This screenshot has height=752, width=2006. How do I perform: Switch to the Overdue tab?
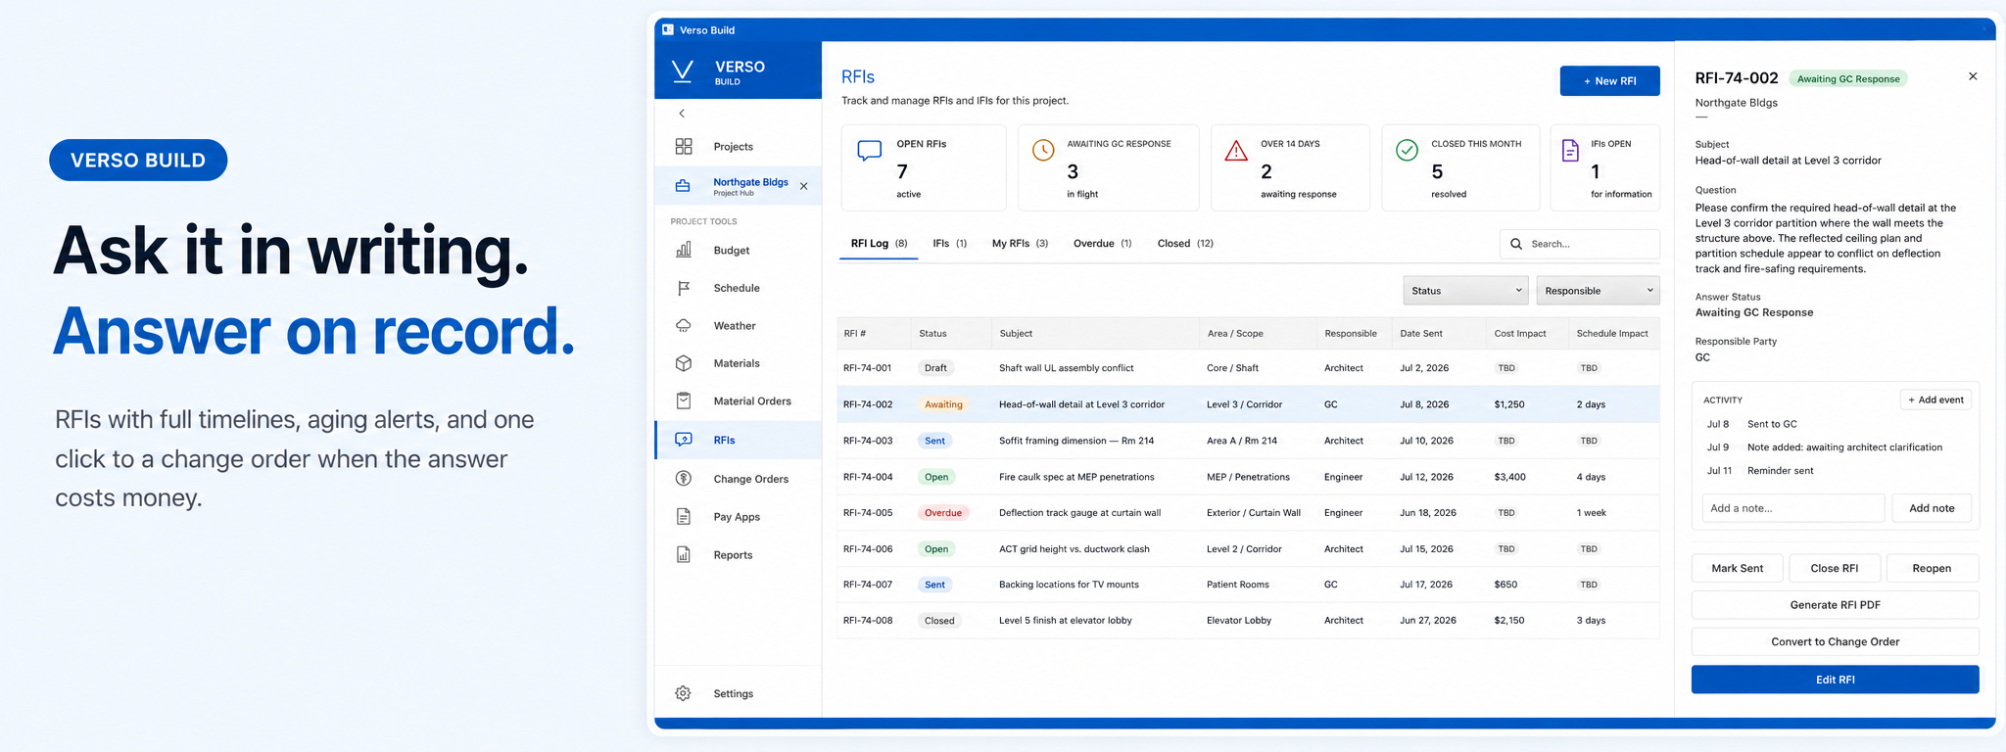coord(1102,243)
